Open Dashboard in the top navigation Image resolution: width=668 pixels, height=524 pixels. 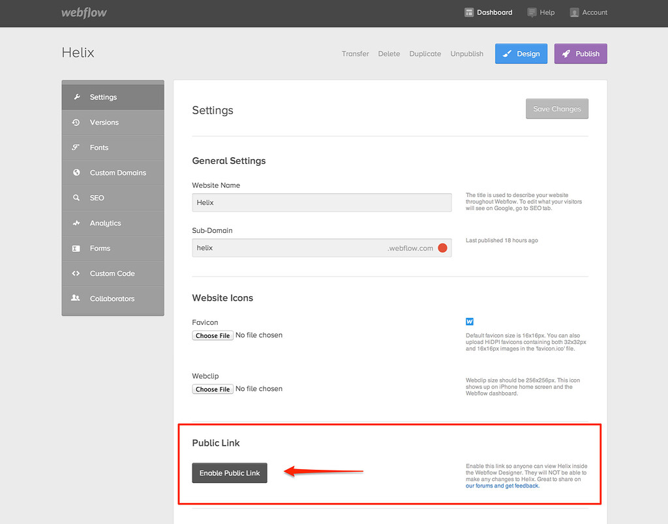pyautogui.click(x=488, y=12)
